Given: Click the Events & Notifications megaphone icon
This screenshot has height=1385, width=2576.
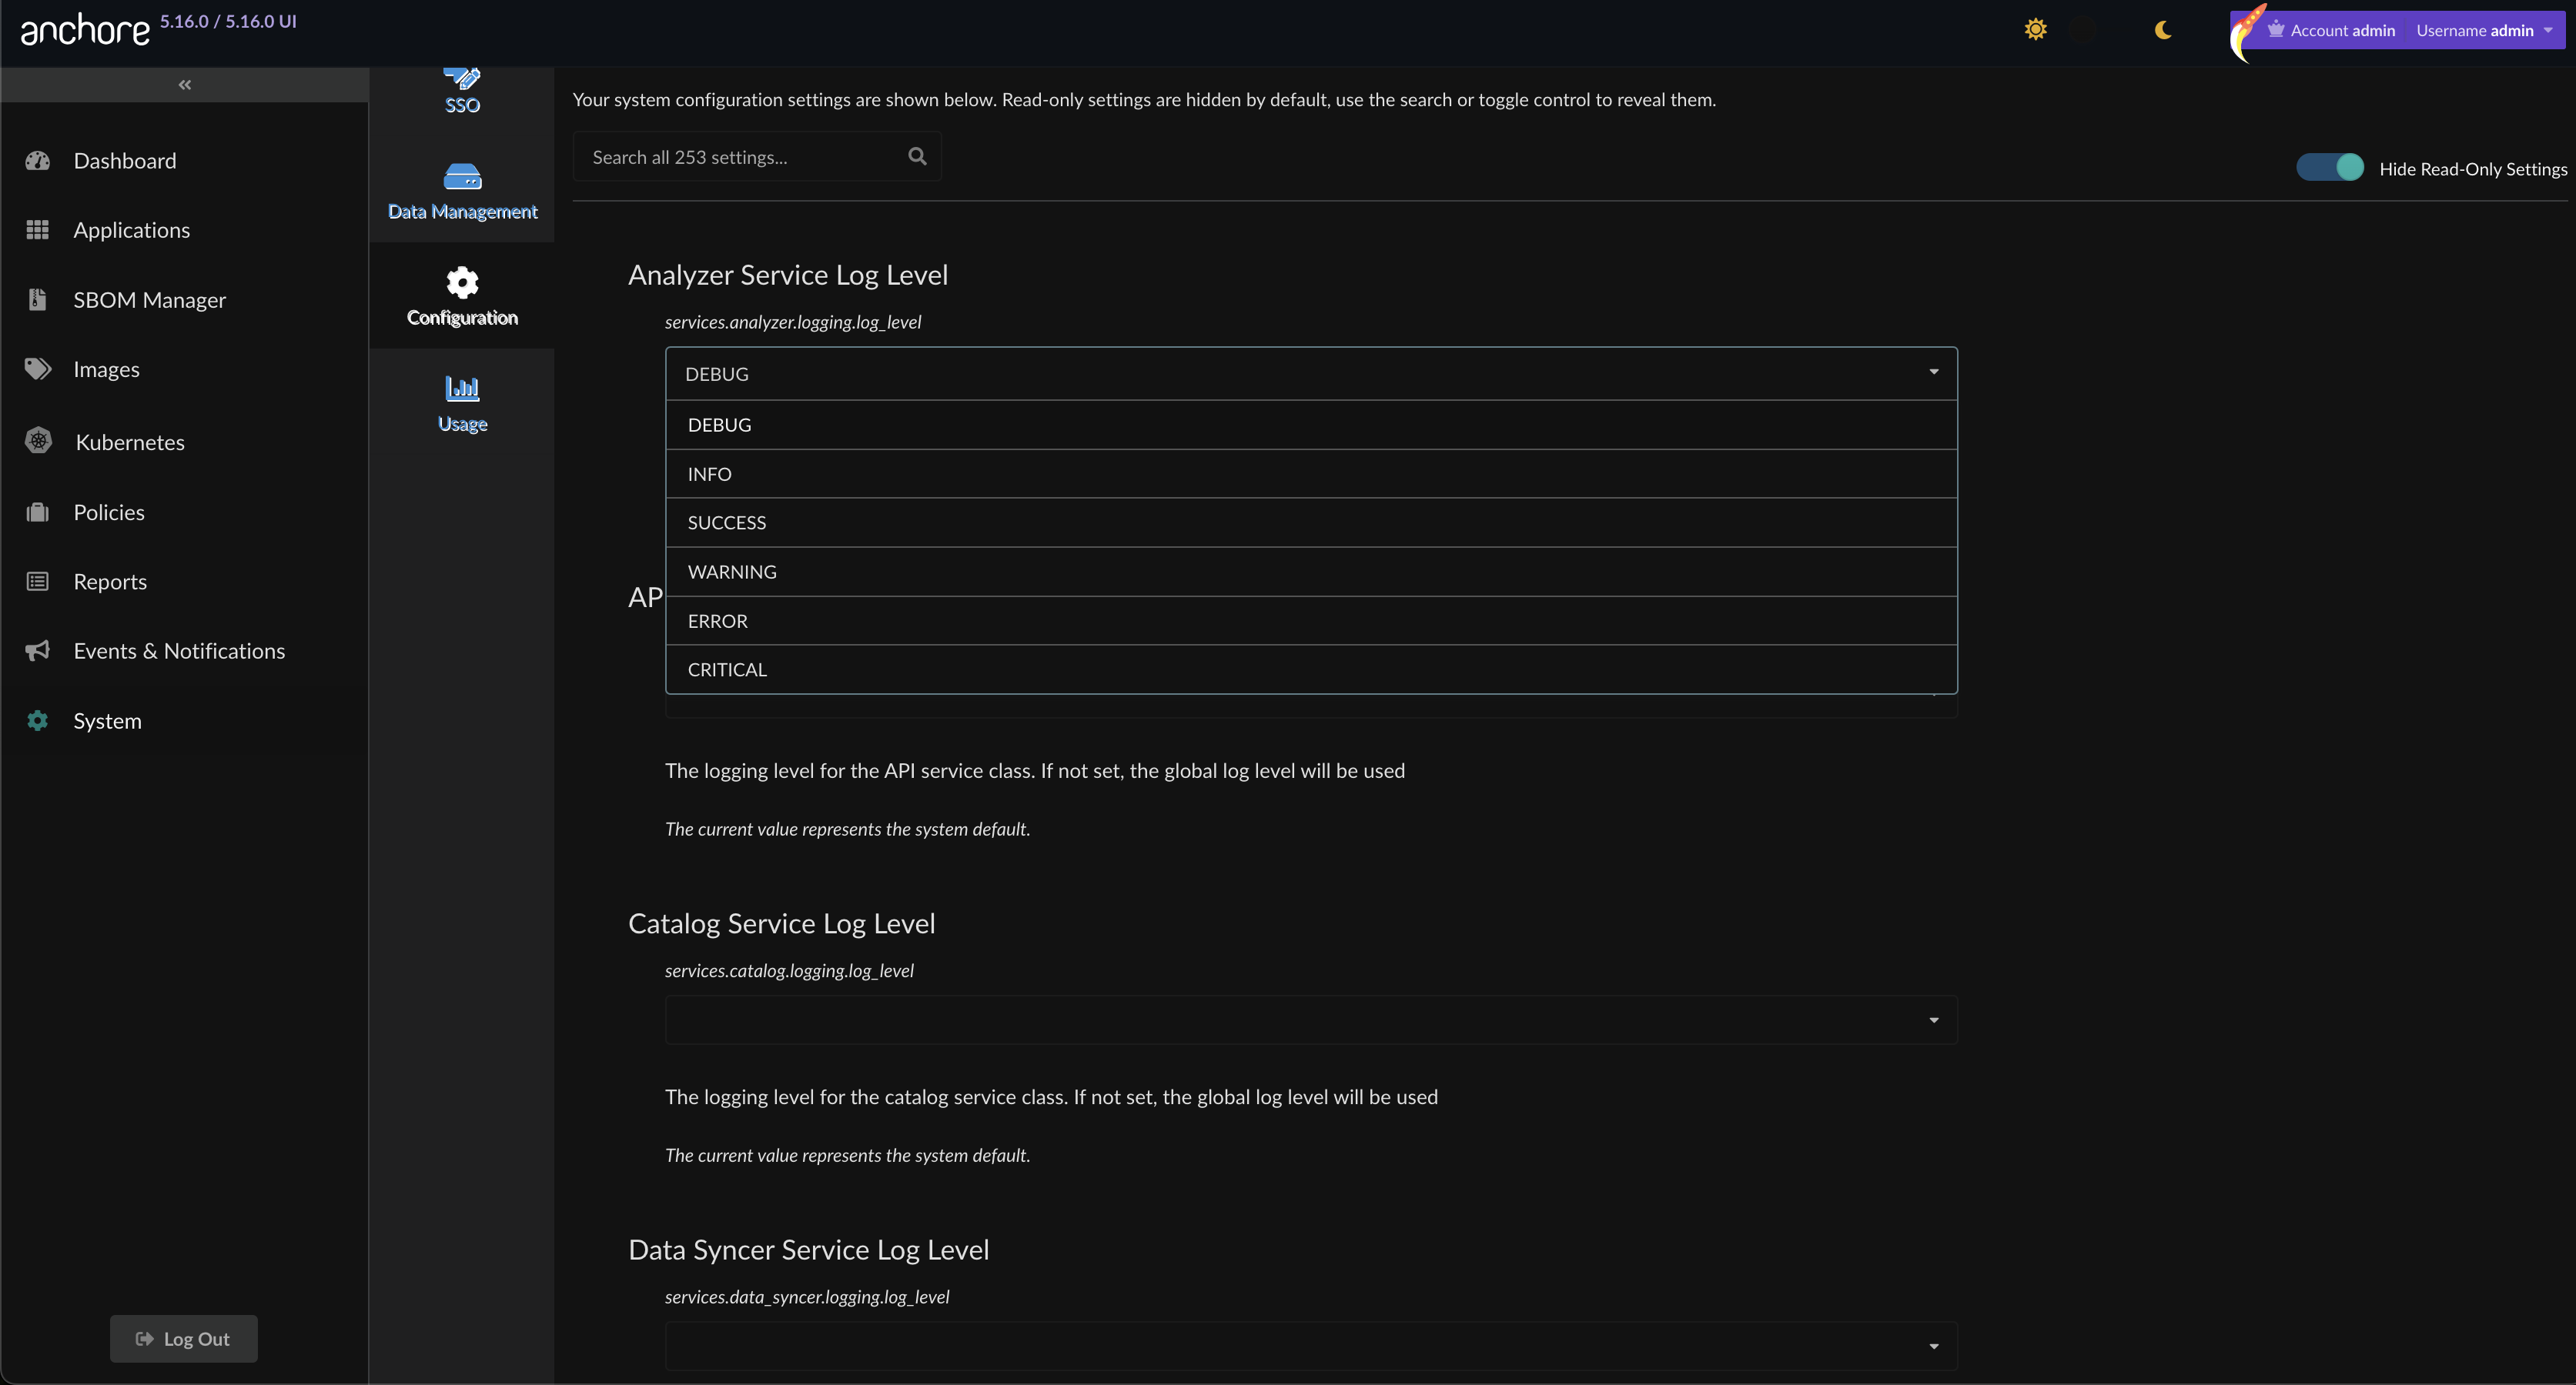Looking at the screenshot, I should (x=38, y=650).
